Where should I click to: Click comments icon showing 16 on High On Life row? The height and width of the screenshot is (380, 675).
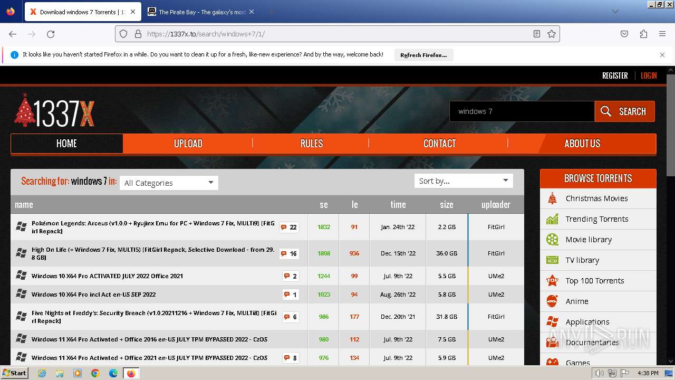click(x=289, y=253)
